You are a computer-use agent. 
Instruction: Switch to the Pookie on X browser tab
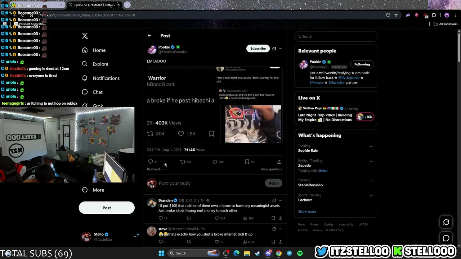pos(94,5)
